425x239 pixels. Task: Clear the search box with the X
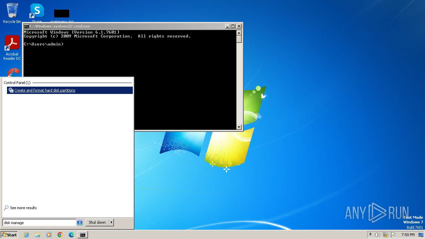(80, 223)
